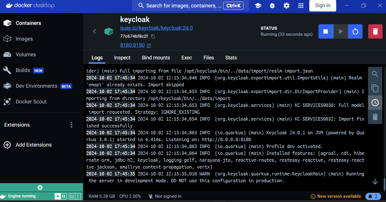Click 'KC-SERVICES0032: Import finished' log line
Image resolution: width=386 pixels, height=202 pixels.
(225, 122)
